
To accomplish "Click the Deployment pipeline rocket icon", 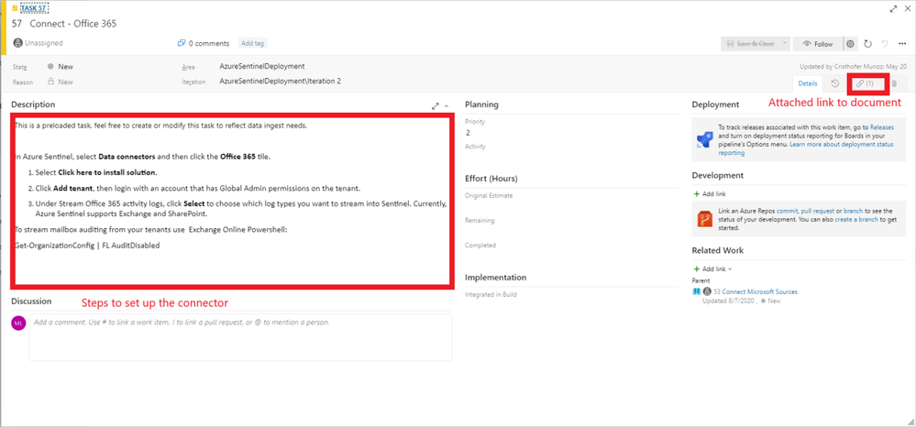I will click(x=703, y=139).
